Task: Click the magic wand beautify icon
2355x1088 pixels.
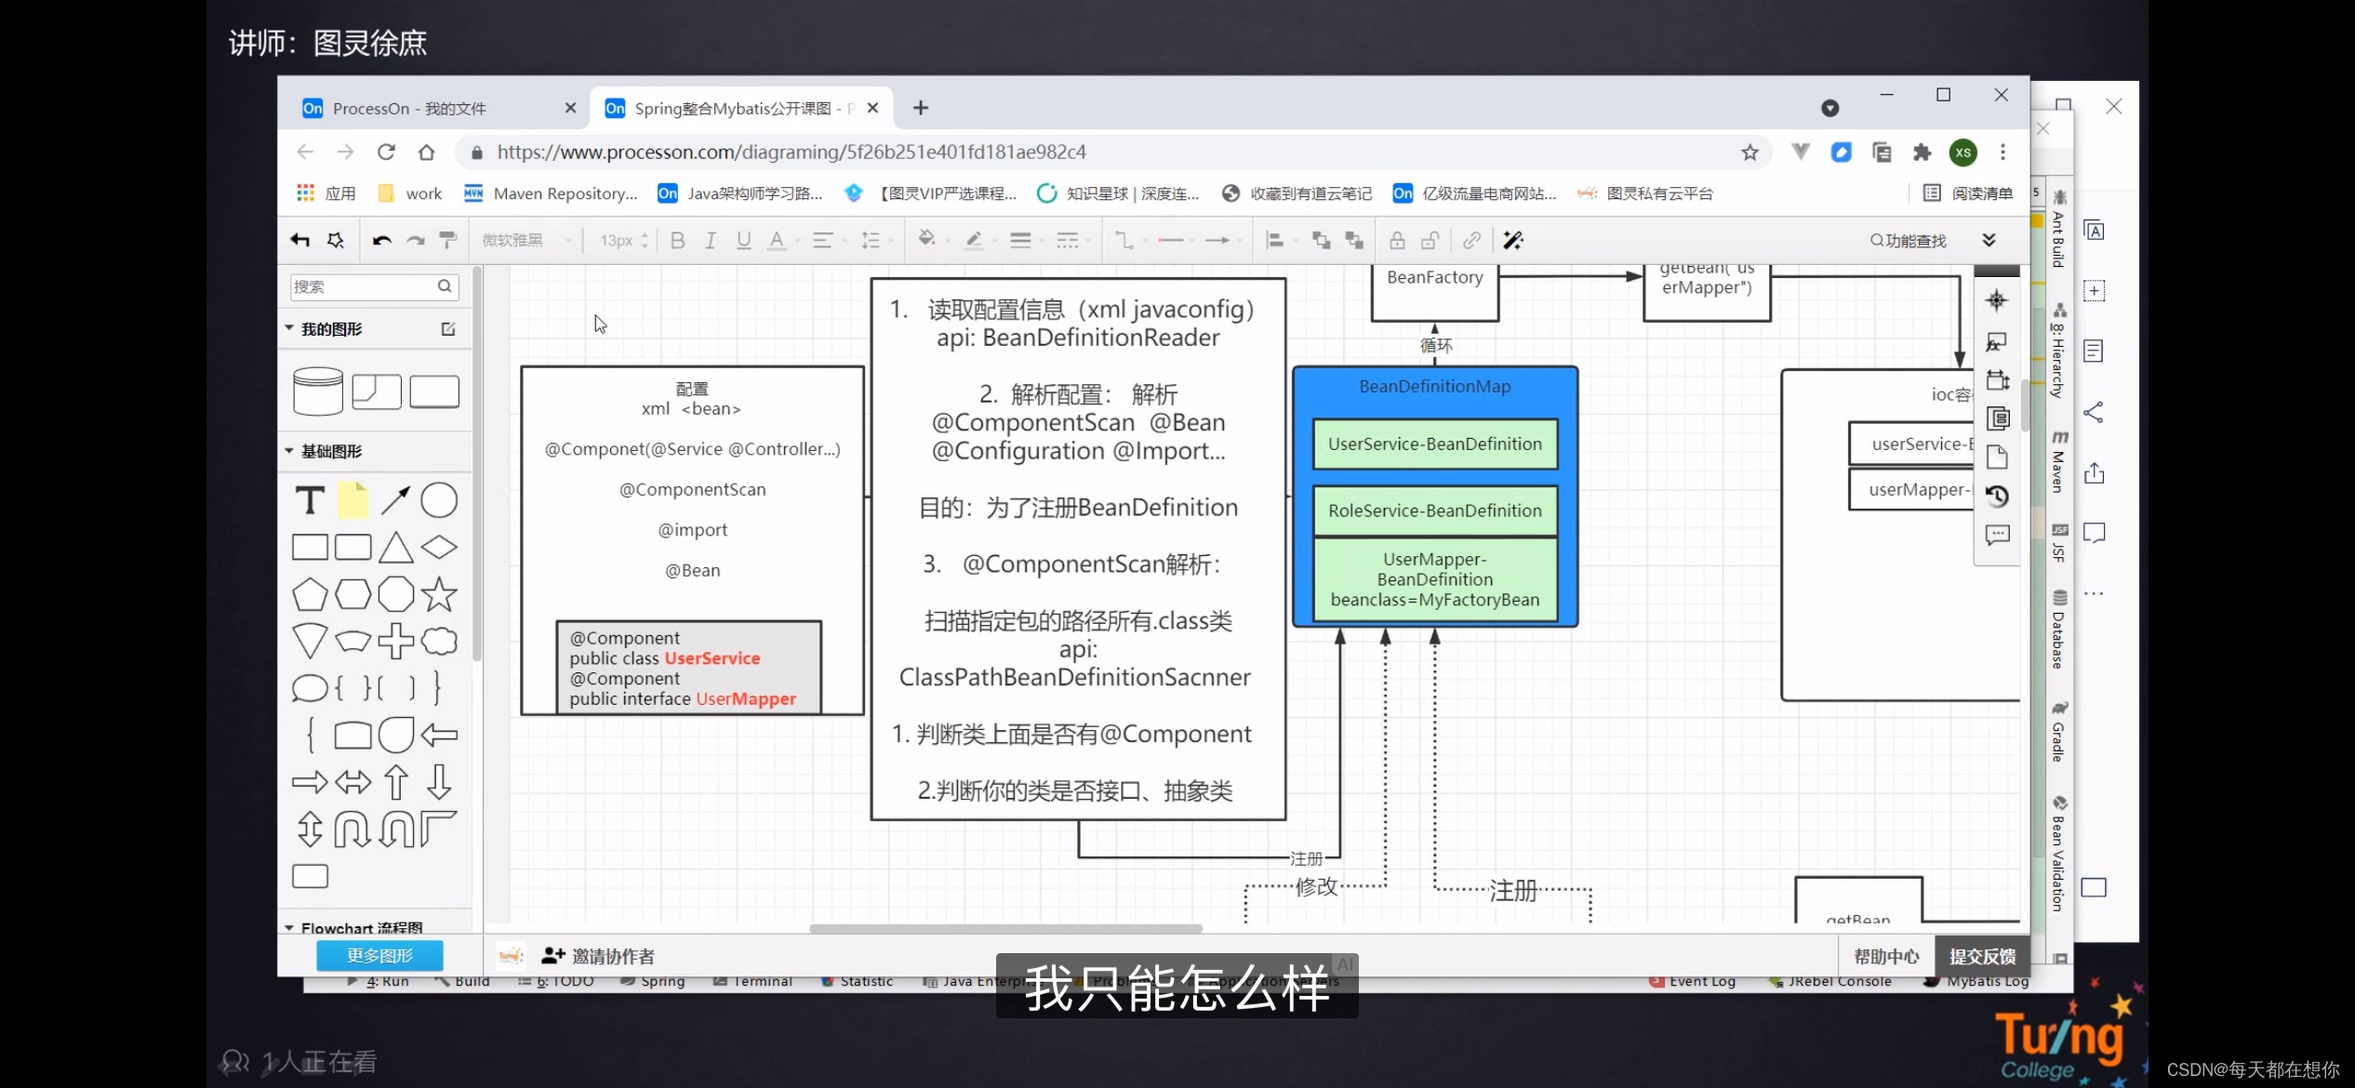Action: point(1513,240)
